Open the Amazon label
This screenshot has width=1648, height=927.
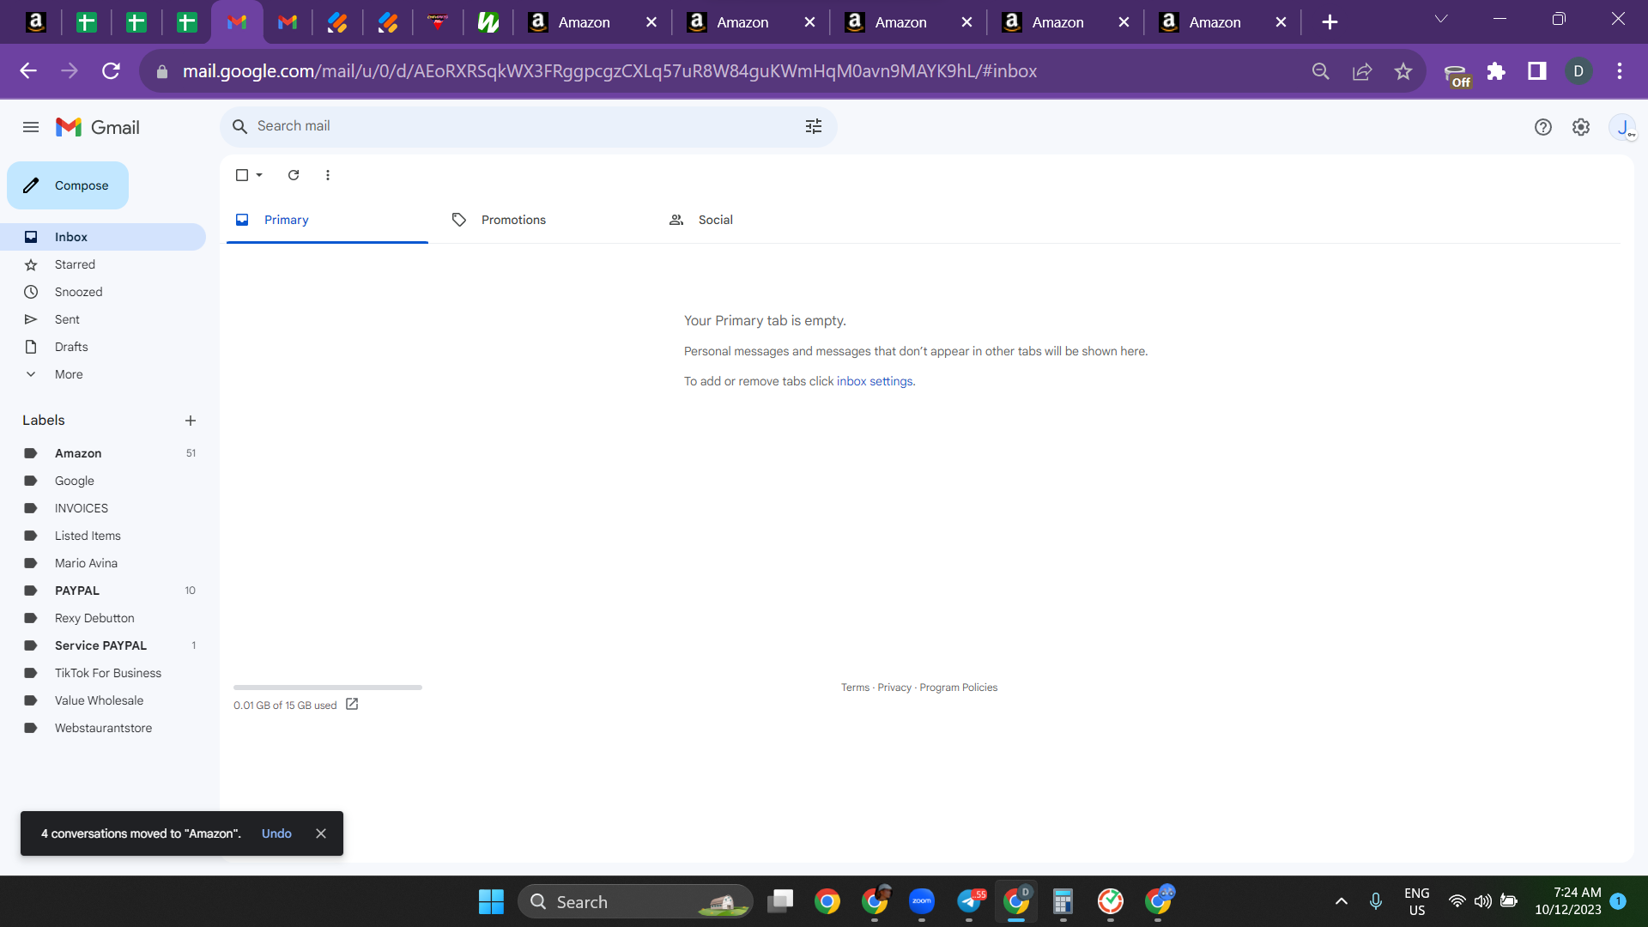(x=103, y=453)
